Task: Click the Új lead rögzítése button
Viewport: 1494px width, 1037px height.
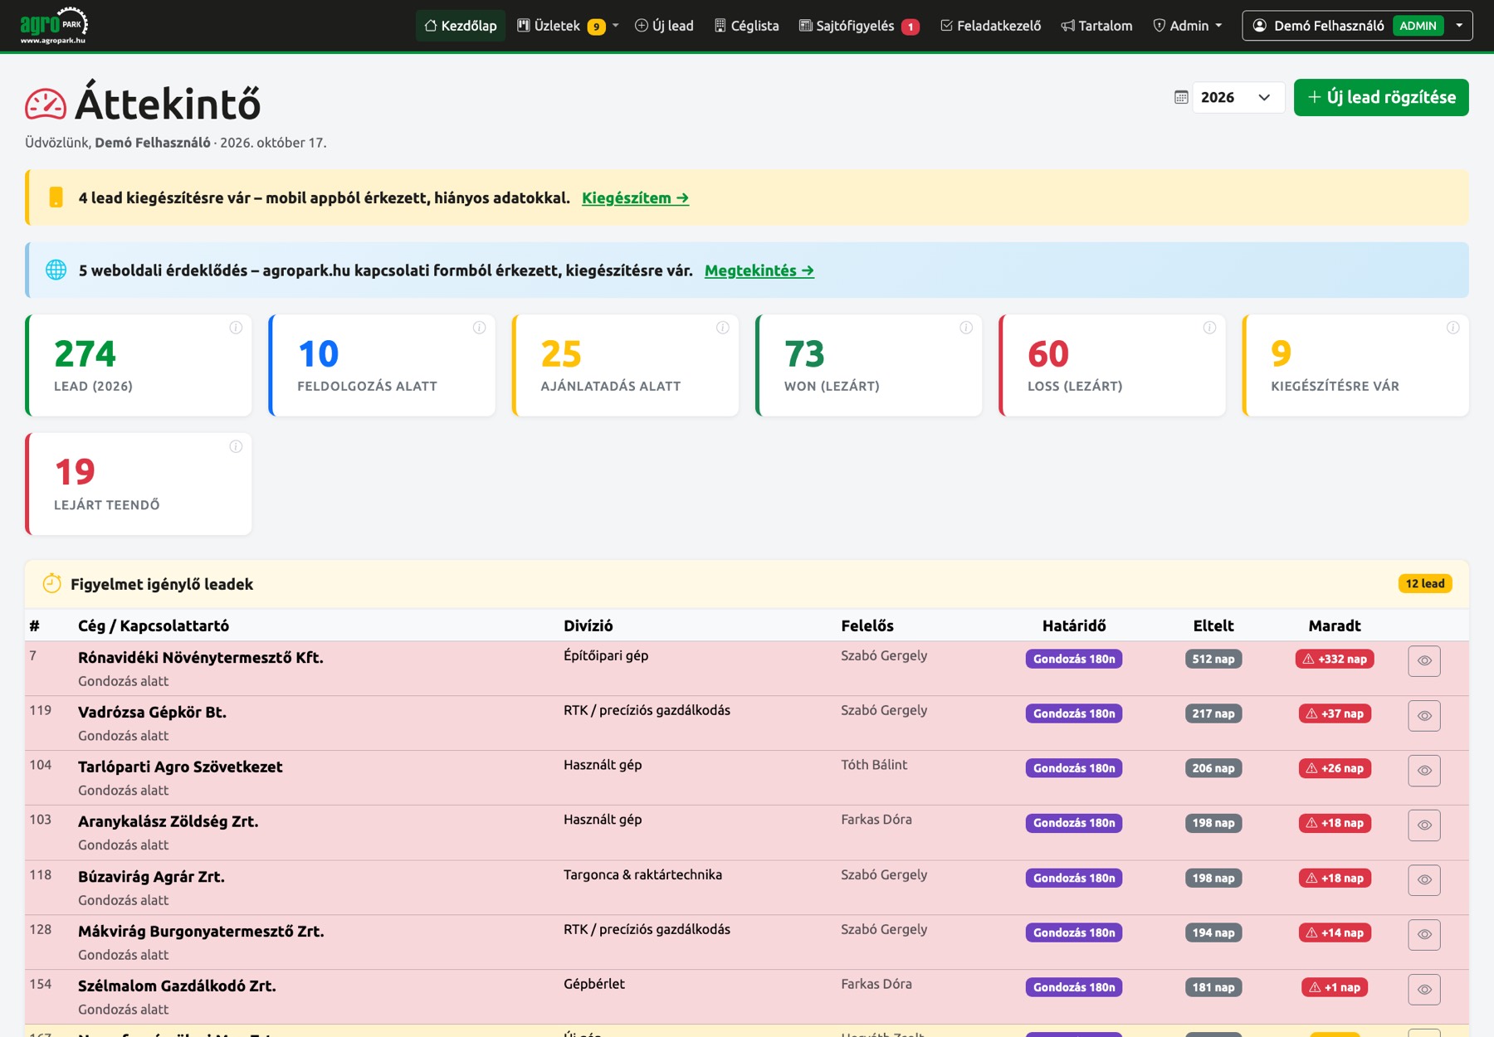Action: coord(1381,97)
